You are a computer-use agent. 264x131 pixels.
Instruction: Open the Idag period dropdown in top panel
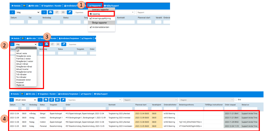point(28,12)
